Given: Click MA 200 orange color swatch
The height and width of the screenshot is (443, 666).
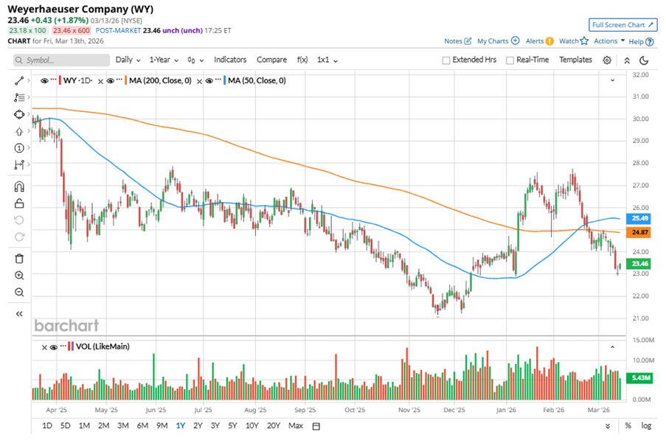Looking at the screenshot, I should tap(125, 80).
